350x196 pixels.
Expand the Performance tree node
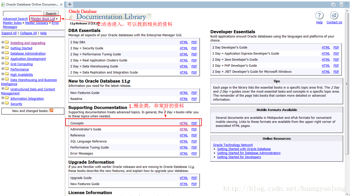click(x=3, y=69)
